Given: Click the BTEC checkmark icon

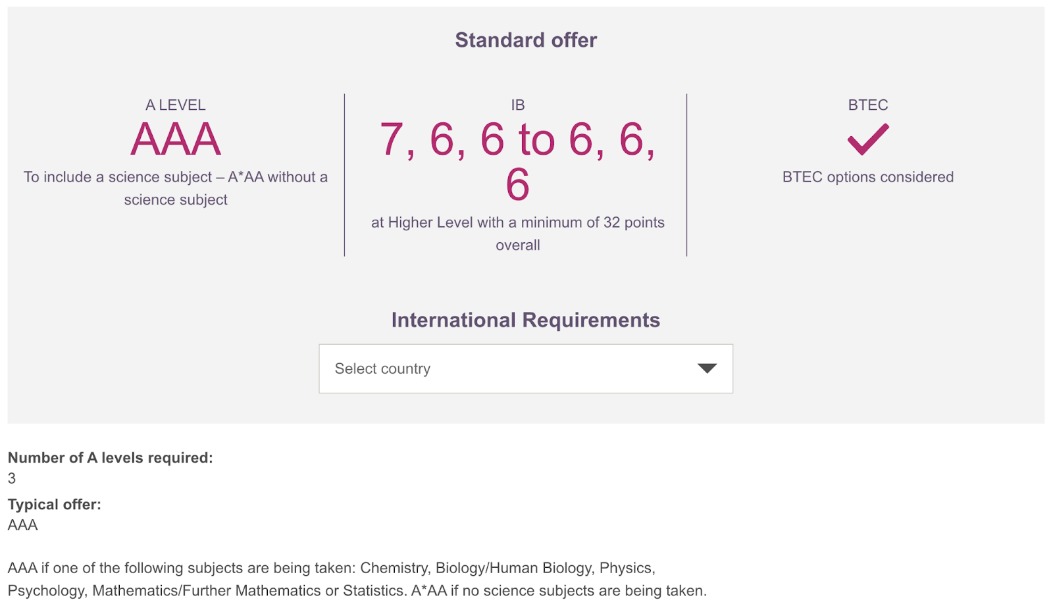Looking at the screenshot, I should [867, 139].
